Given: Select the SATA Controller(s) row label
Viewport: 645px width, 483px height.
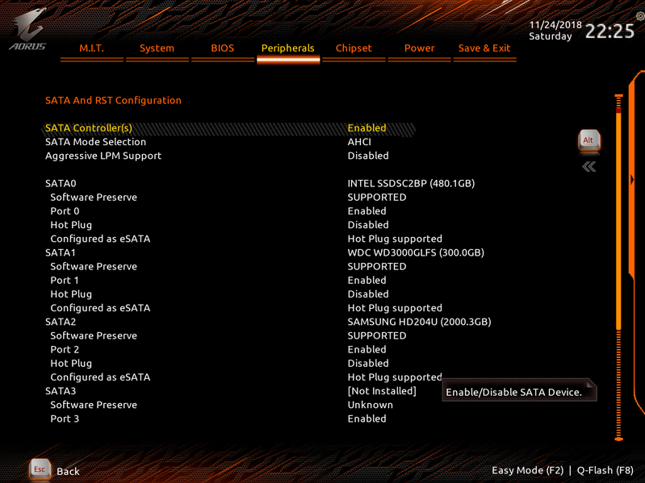Looking at the screenshot, I should click(89, 128).
